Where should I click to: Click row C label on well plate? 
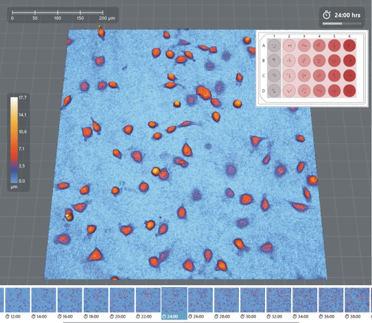coord(263,76)
